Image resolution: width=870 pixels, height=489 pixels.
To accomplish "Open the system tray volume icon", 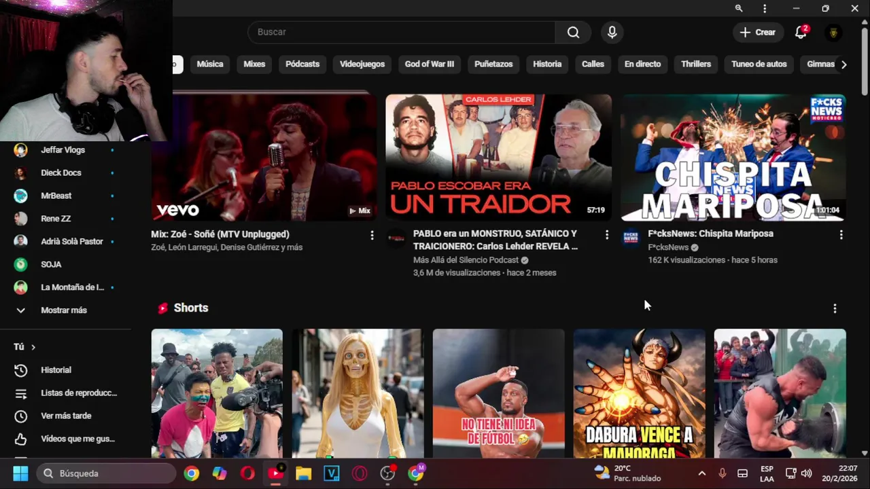I will tap(807, 473).
